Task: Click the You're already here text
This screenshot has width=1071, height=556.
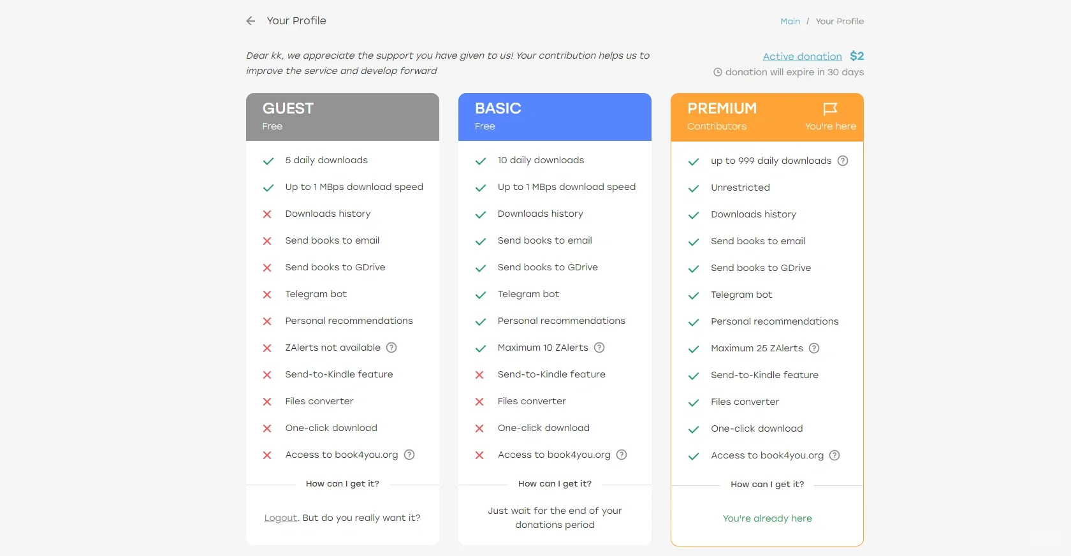Action: (767, 518)
